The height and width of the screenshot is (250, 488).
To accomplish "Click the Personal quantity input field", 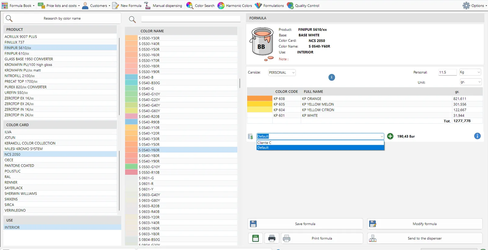I will point(447,72).
